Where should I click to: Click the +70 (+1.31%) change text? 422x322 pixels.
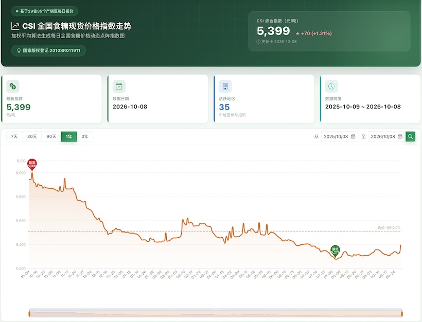[316, 33]
